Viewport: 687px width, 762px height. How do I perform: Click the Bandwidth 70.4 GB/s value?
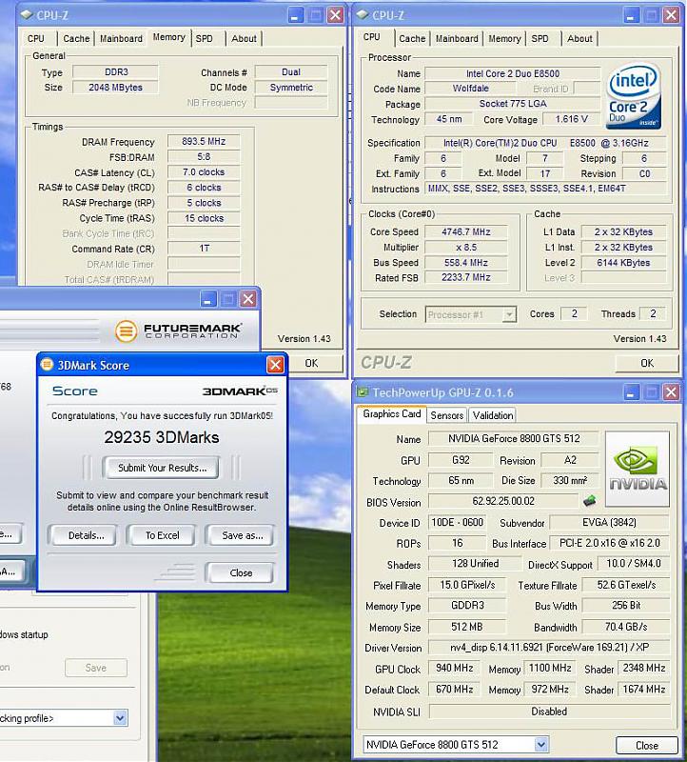(x=626, y=627)
